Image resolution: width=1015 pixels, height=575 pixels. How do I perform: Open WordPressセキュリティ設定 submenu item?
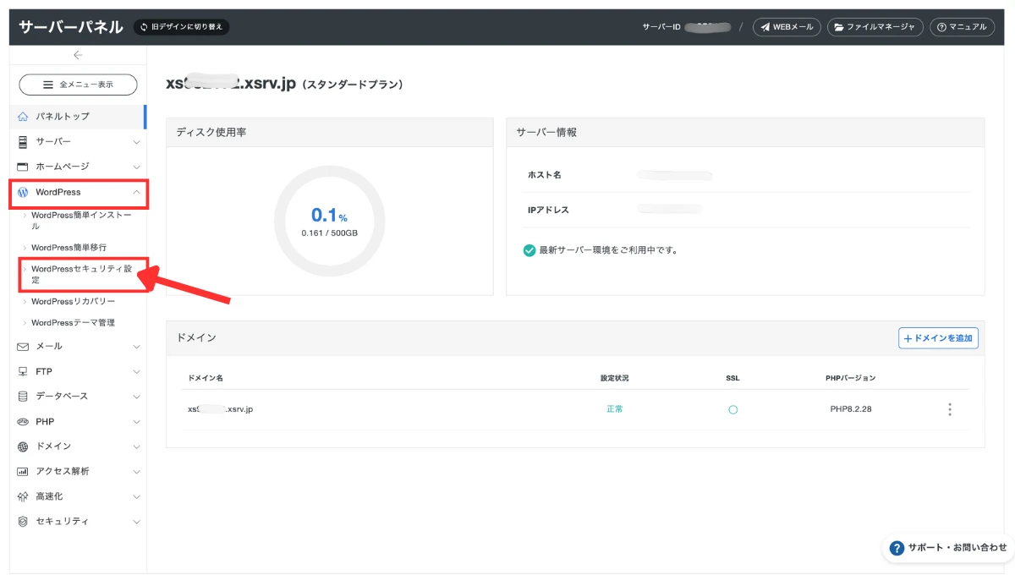pos(82,274)
